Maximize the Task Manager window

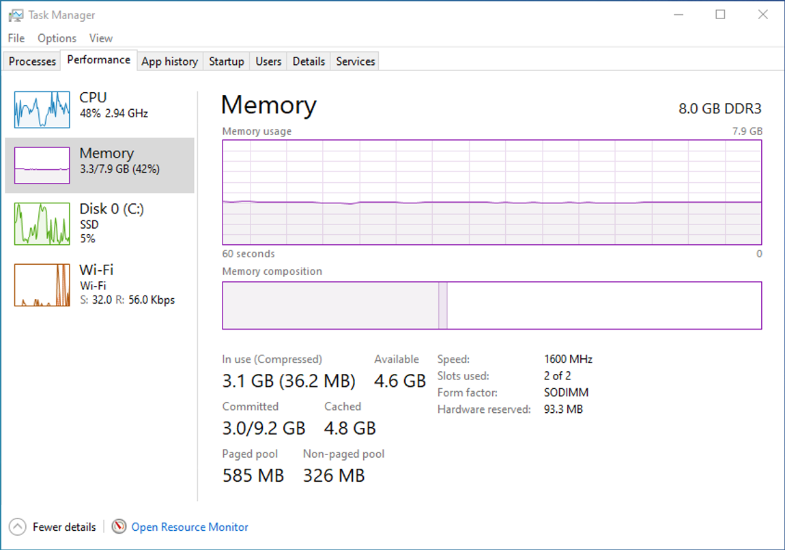pyautogui.click(x=720, y=14)
